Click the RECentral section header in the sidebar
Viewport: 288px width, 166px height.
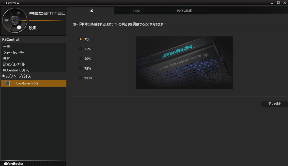[x=33, y=39]
